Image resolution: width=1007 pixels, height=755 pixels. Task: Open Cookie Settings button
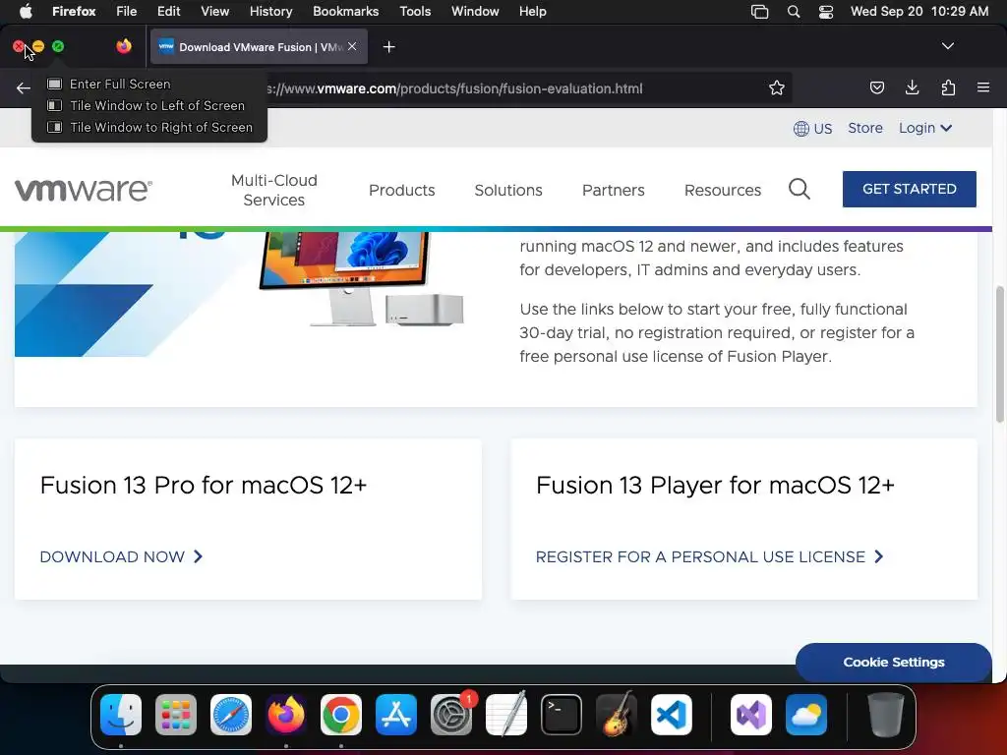pyautogui.click(x=893, y=662)
